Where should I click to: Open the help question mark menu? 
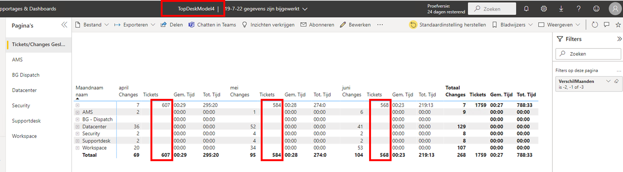(579, 9)
